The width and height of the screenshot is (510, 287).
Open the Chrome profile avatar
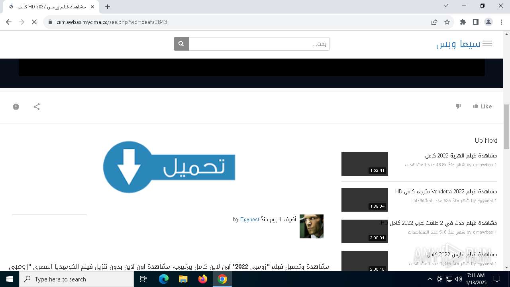(x=488, y=22)
